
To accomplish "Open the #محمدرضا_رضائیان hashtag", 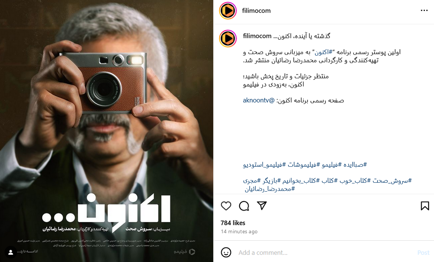I will [x=270, y=189].
